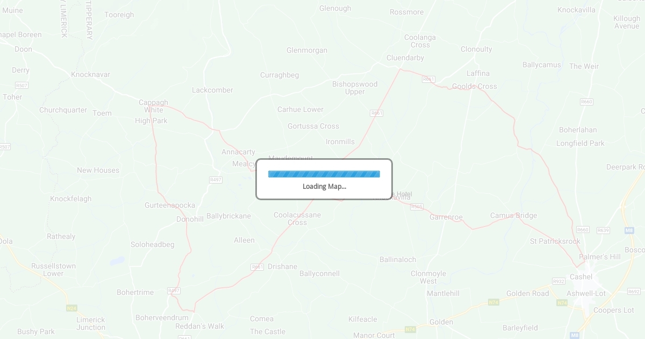Click the R660 shield near Boherlahan
This screenshot has width=645, height=339.
pyautogui.click(x=586, y=102)
